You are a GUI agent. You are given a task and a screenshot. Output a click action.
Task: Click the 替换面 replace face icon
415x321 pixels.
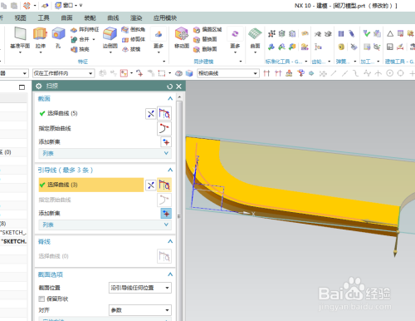pyautogui.click(x=205, y=39)
